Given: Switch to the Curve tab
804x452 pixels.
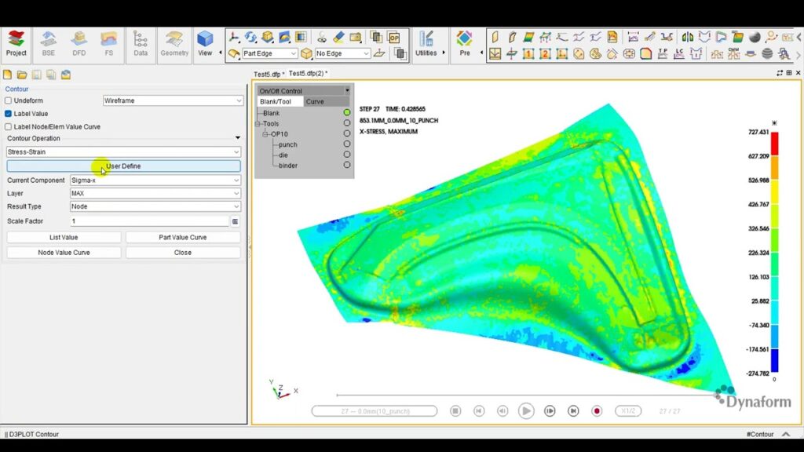Looking at the screenshot, I should click(x=315, y=101).
